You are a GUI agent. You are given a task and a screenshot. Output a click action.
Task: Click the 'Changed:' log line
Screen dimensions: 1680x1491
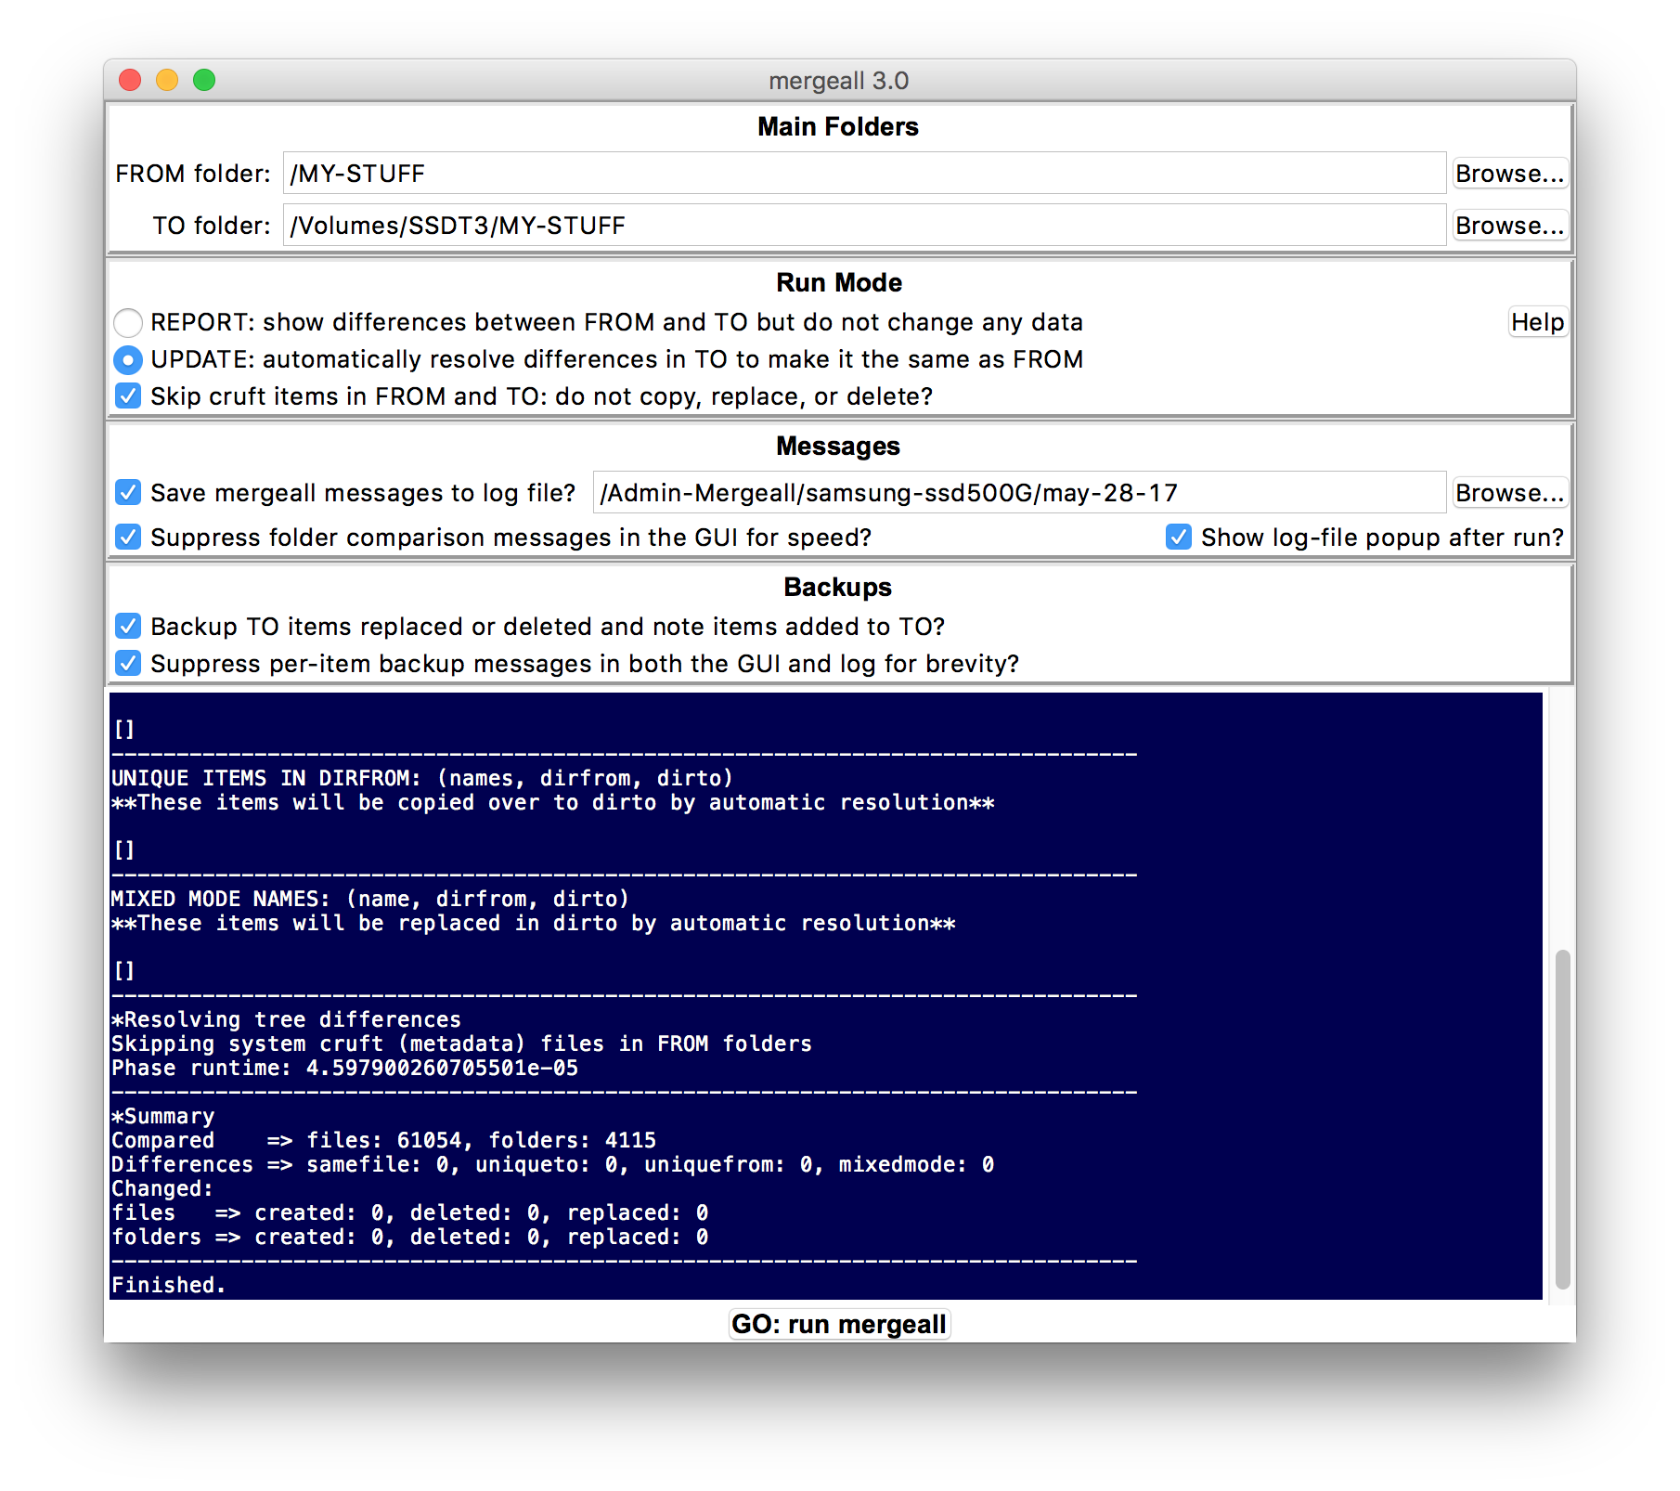pyautogui.click(x=162, y=1189)
